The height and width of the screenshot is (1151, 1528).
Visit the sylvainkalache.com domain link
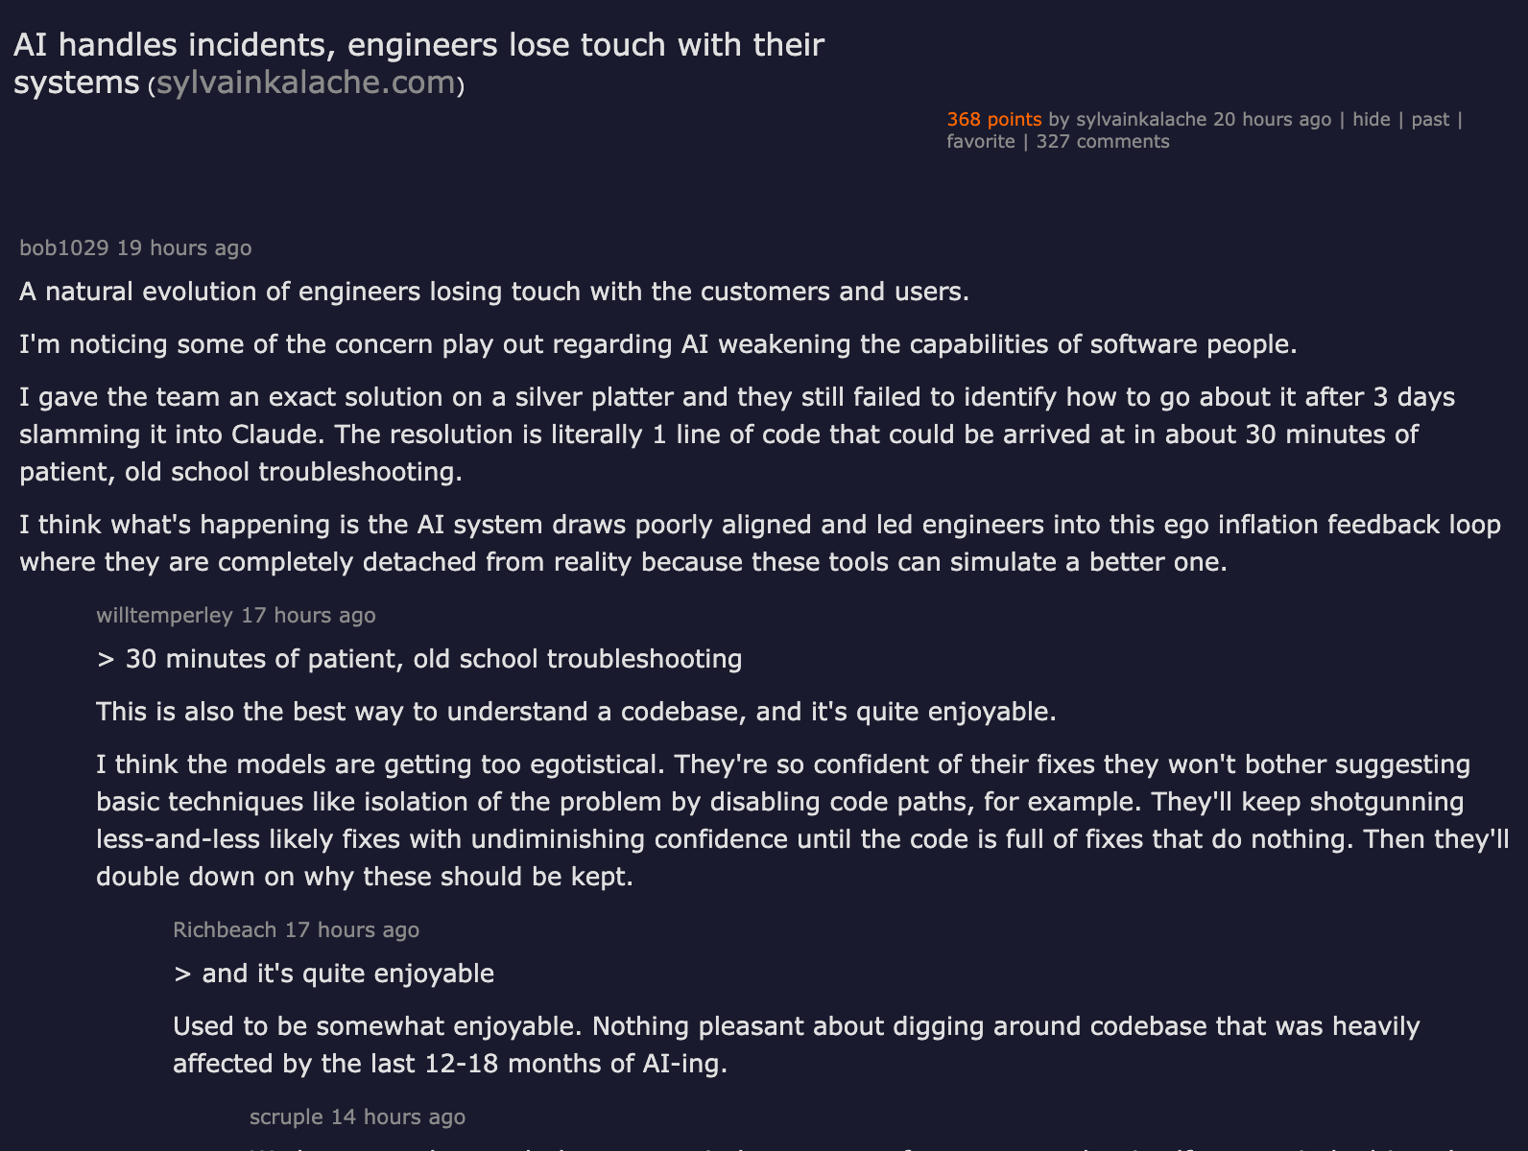tap(305, 82)
